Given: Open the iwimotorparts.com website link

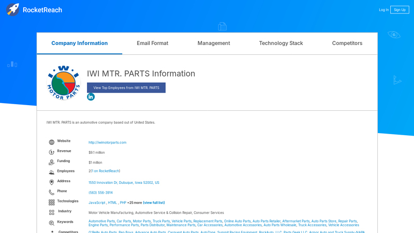Looking at the screenshot, I should click(x=107, y=142).
